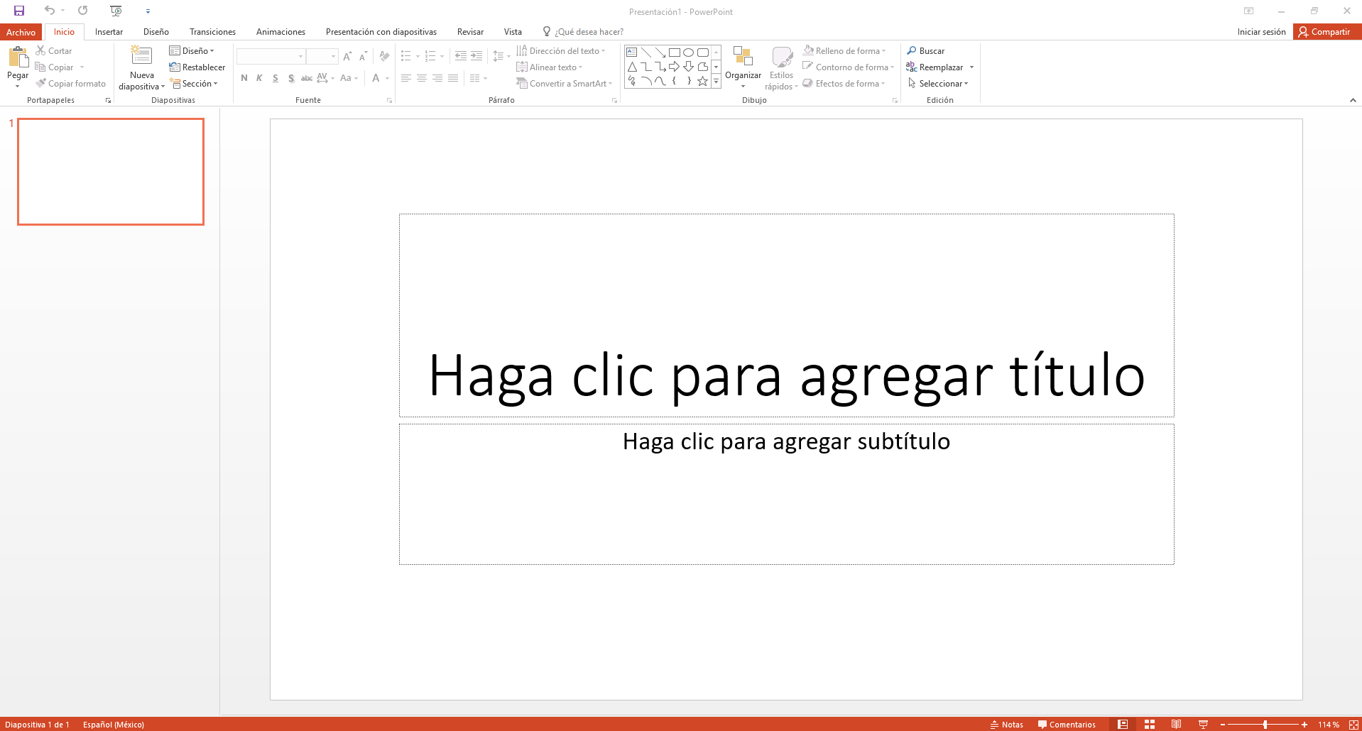The image size is (1362, 731).
Task: Click the Nueva diapositiva icon
Action: pyautogui.click(x=141, y=57)
